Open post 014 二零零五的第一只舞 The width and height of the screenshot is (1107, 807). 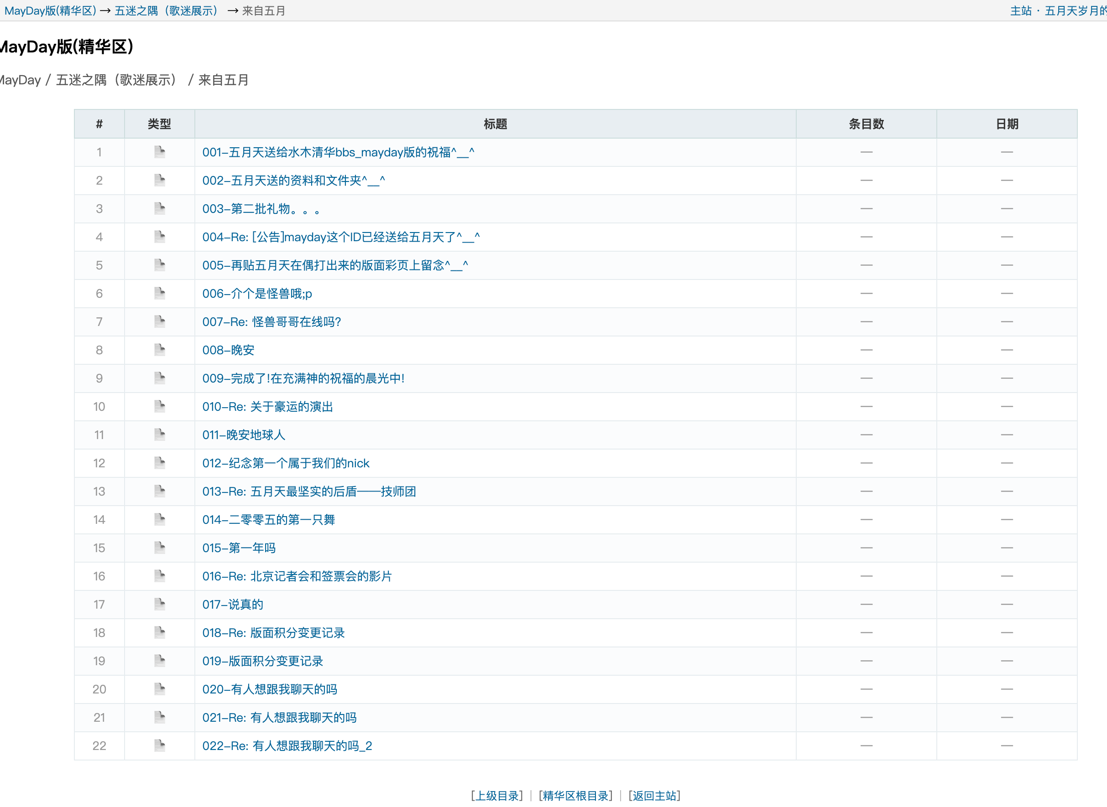(269, 520)
